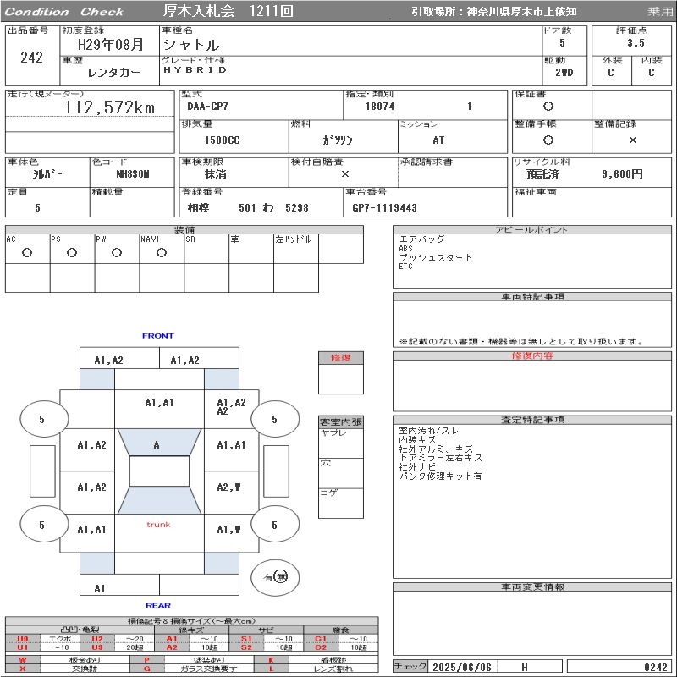Click the front-left tire circle marked 5
Image resolution: width=677 pixels, height=677 pixels.
(x=41, y=419)
